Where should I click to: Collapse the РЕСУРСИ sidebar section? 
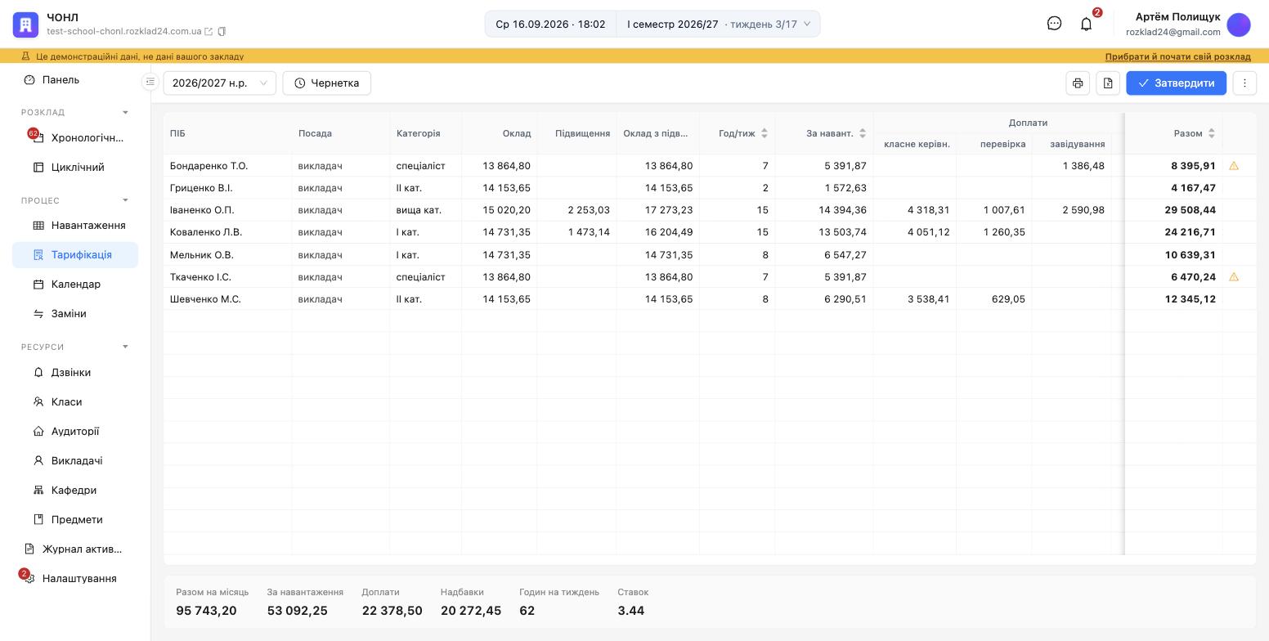tap(125, 347)
